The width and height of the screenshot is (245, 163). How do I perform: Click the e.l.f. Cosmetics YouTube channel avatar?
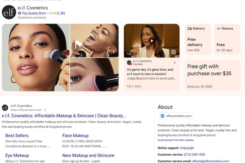pyautogui.click(x=129, y=62)
